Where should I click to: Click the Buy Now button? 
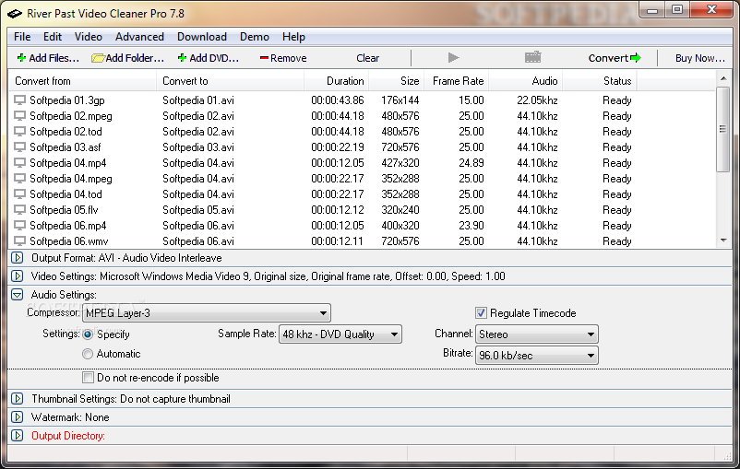point(700,58)
